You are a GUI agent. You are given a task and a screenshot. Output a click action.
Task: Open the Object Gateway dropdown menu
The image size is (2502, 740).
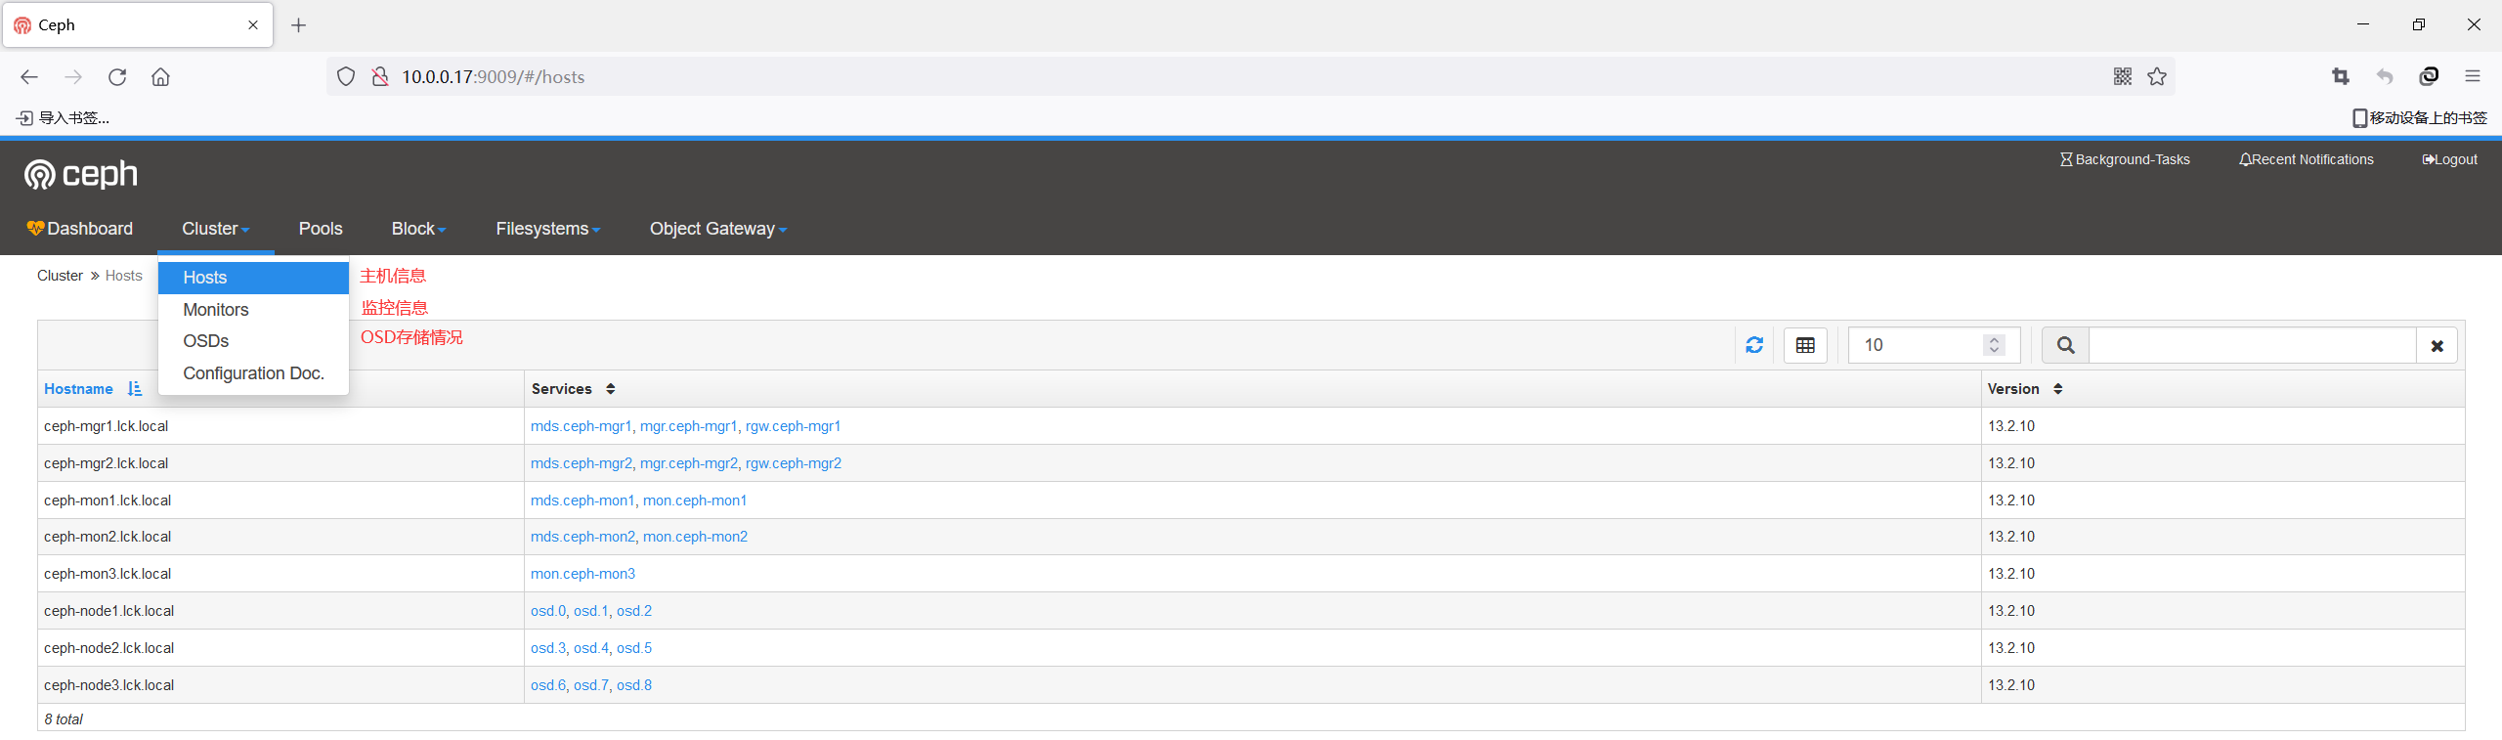point(718,229)
